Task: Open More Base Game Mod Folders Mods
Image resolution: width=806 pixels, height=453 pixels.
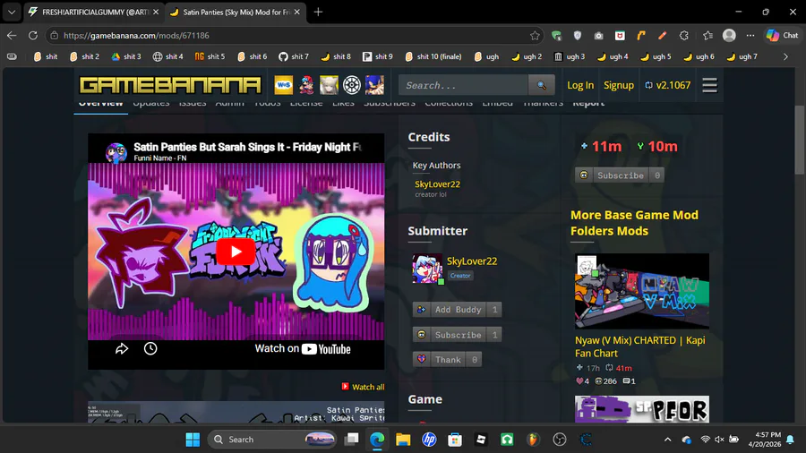Action: point(634,223)
